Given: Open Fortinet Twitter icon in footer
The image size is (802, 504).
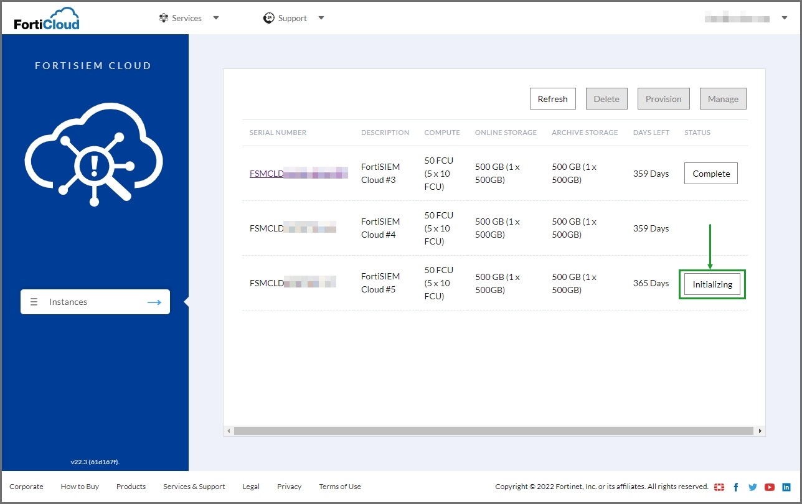Looking at the screenshot, I should [753, 487].
